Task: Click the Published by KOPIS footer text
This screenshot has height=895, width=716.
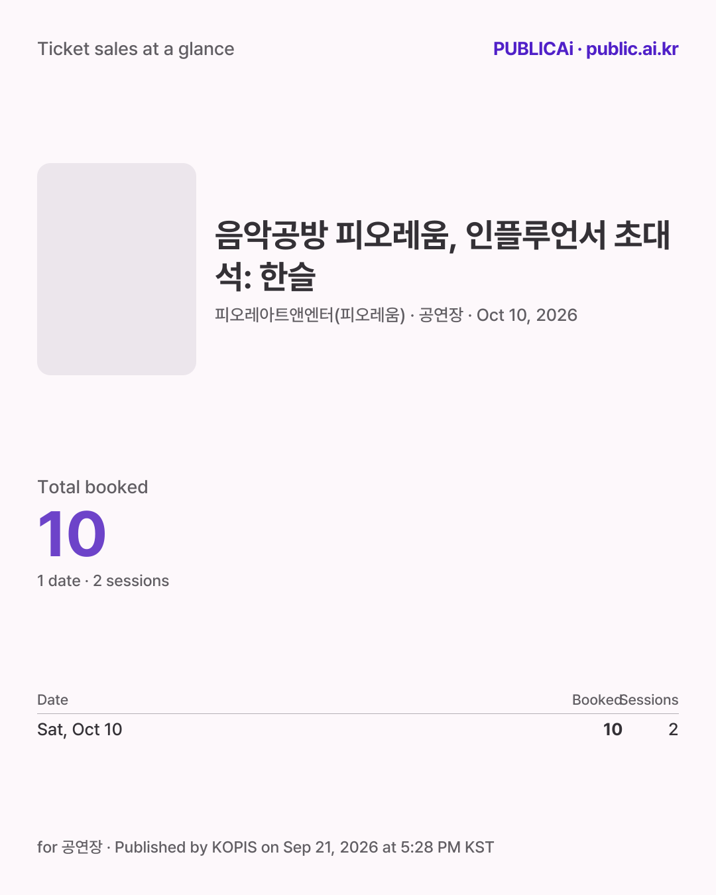Action: pos(186,847)
